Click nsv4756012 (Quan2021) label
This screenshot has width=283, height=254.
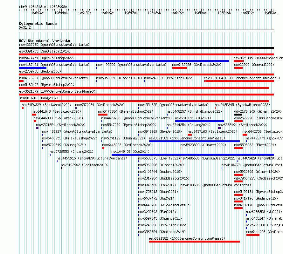click(158, 192)
